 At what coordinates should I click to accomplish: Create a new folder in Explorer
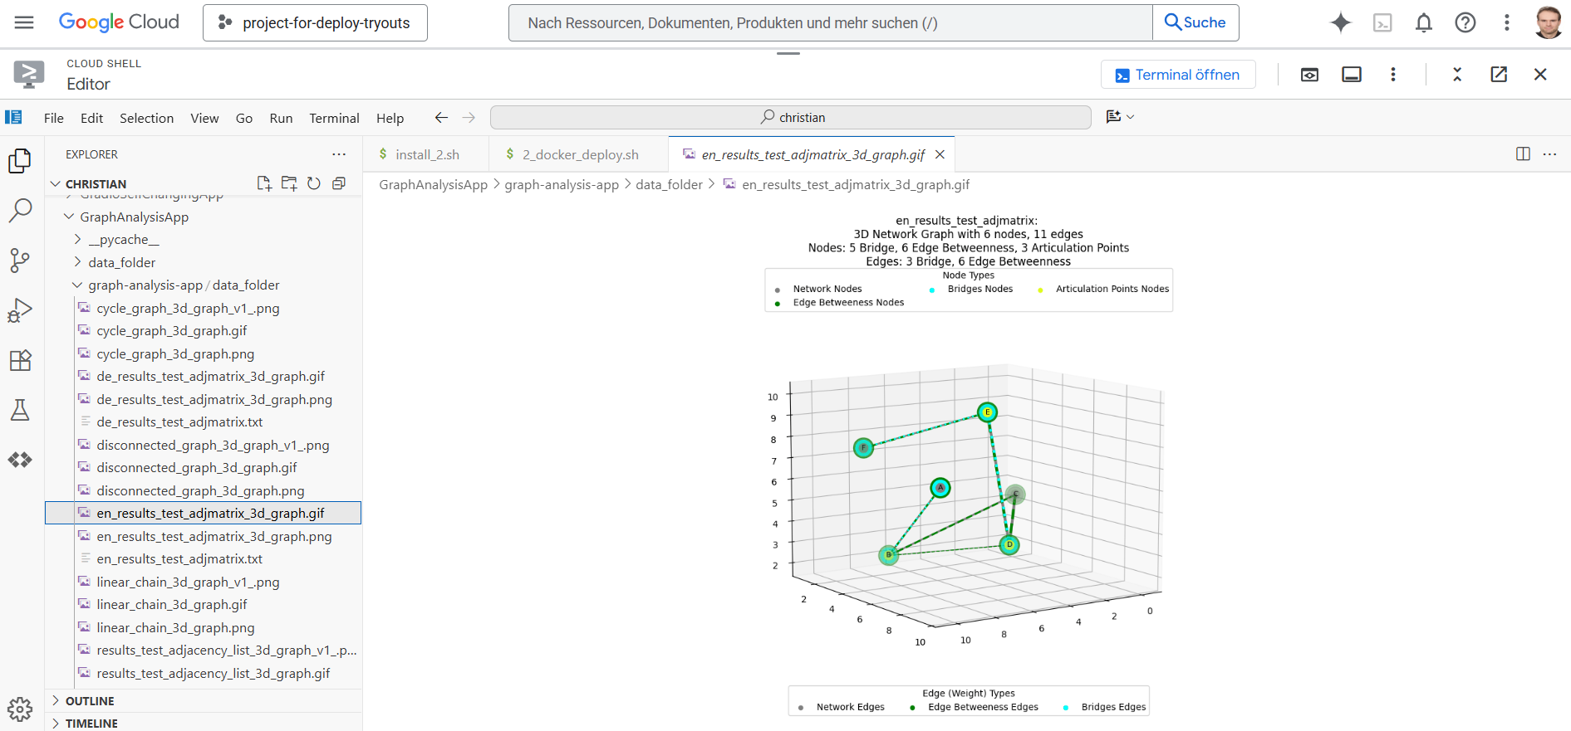click(x=289, y=183)
